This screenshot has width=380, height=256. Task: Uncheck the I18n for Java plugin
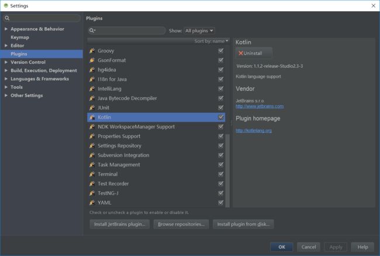coord(220,79)
